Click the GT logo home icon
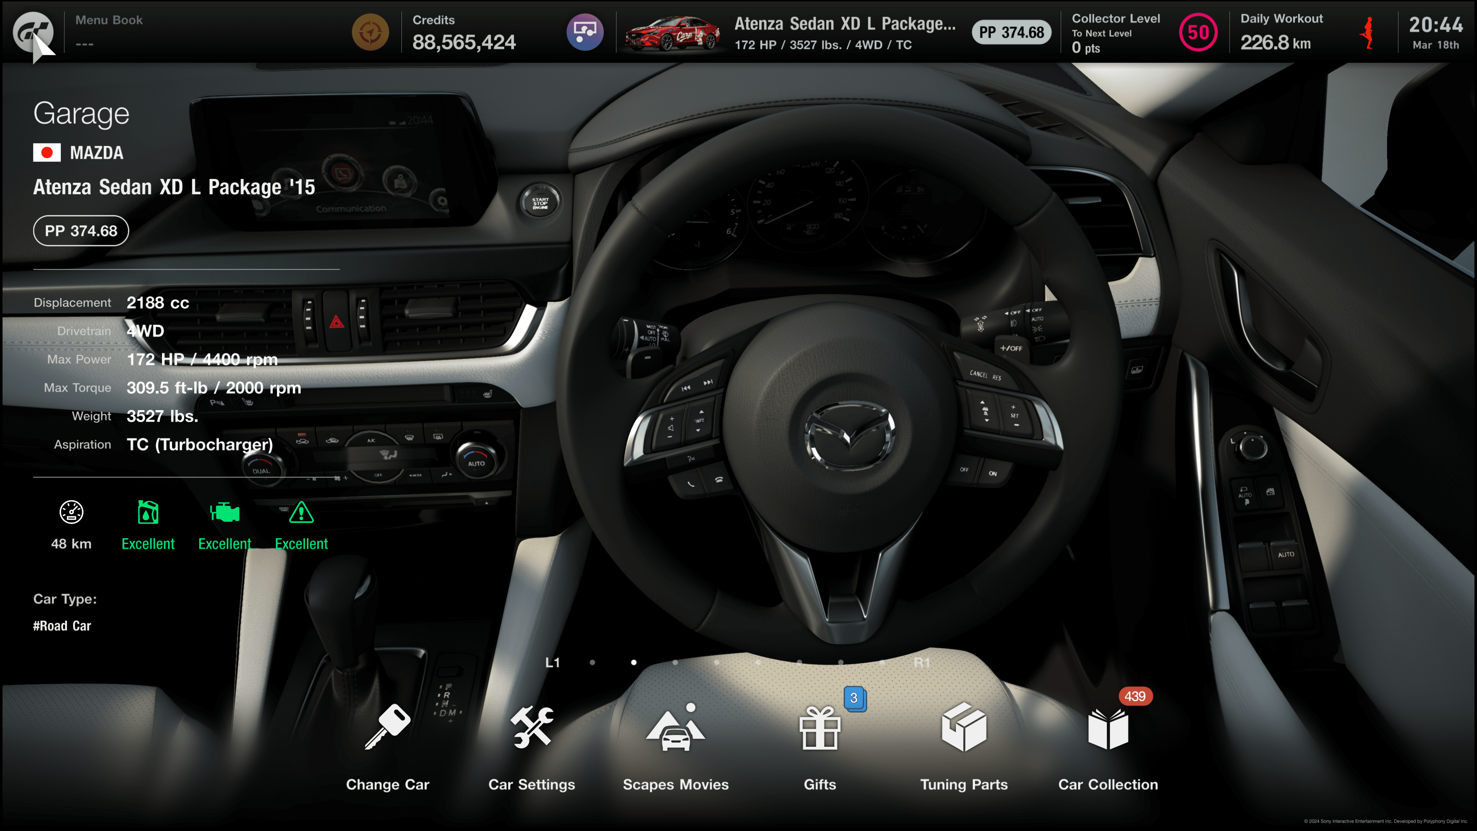This screenshot has height=831, width=1477. coord(33,33)
